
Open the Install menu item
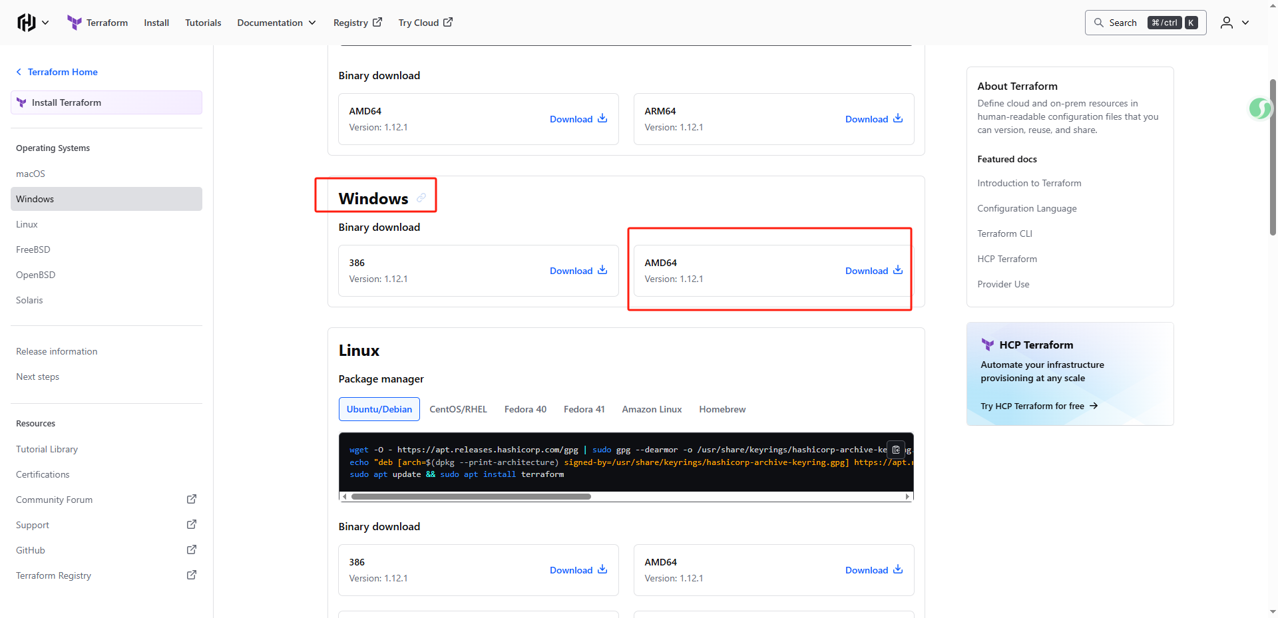(x=156, y=23)
